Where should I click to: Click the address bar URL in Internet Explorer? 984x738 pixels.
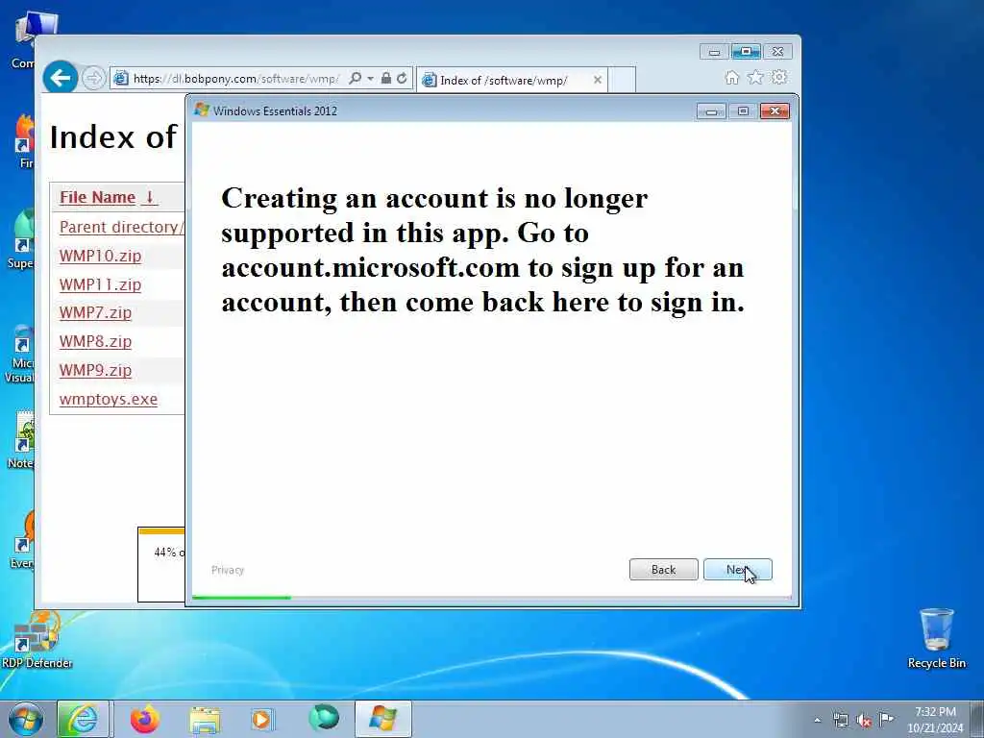236,79
